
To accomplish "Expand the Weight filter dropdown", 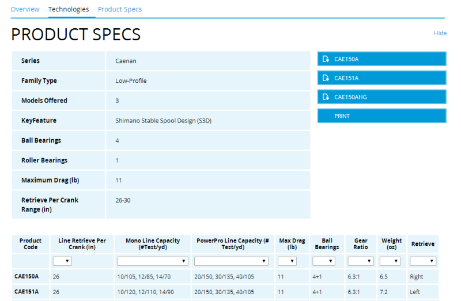I will pyautogui.click(x=391, y=261).
